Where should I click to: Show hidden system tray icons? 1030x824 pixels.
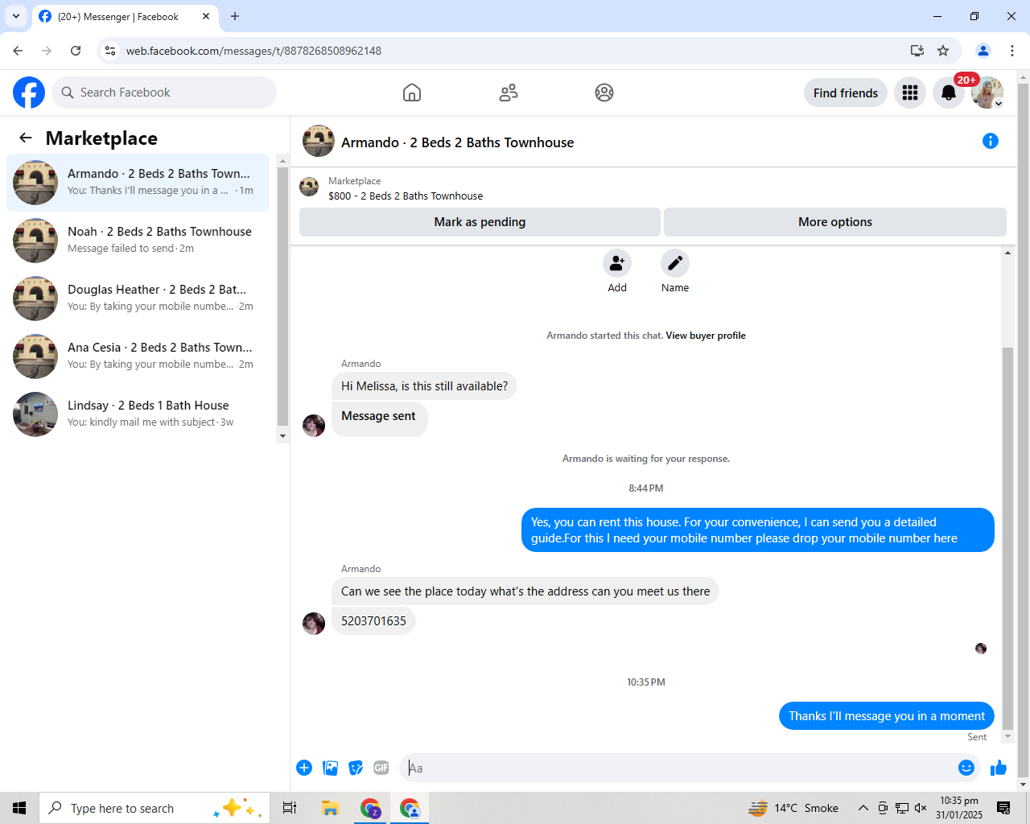point(863,808)
